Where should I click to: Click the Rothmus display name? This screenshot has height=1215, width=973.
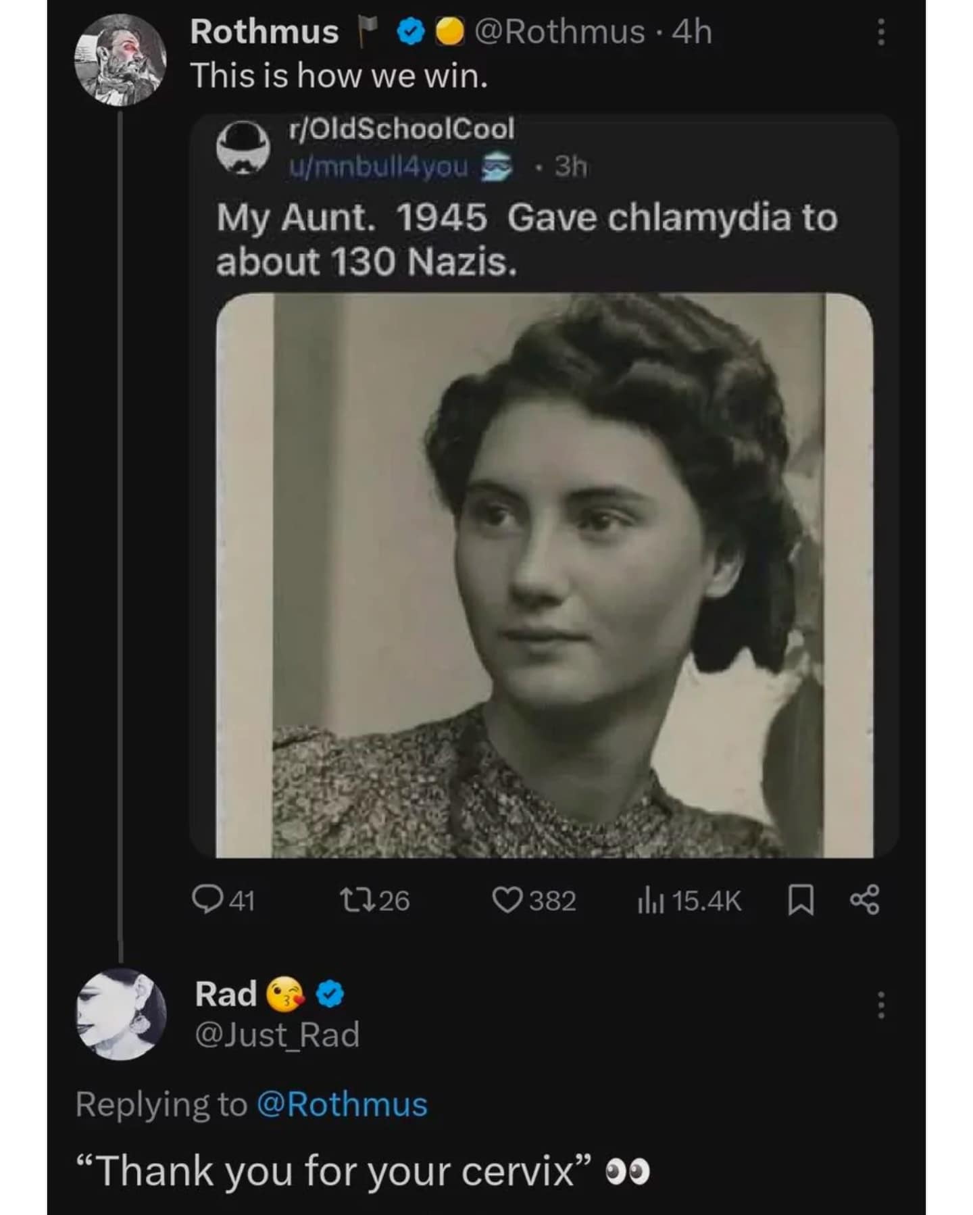264,32
